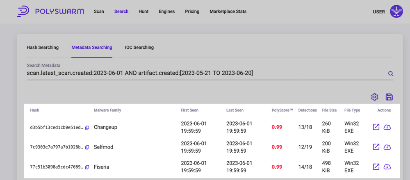Switch to Hash Searching tab
Viewport: 410px width, 180px height.
[43, 47]
